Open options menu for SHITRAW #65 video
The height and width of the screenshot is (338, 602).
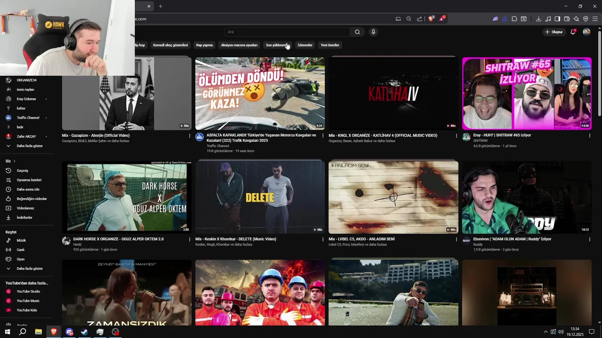(589, 136)
